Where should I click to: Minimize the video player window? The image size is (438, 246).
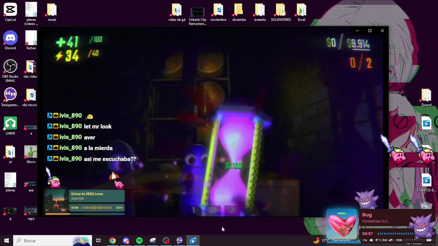[x=357, y=31]
